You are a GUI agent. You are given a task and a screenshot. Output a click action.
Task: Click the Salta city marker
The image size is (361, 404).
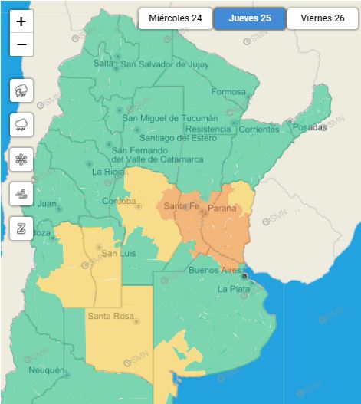pos(116,69)
